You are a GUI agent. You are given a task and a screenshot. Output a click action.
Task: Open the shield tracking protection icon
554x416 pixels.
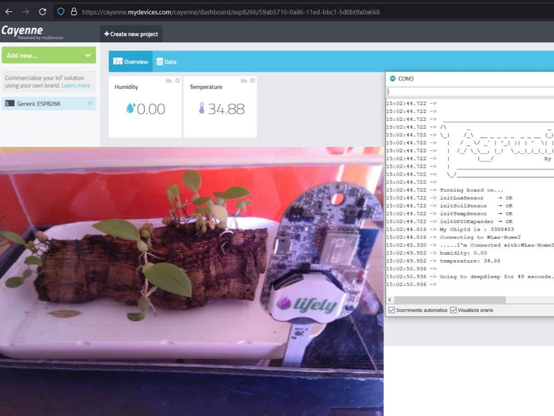[x=61, y=12]
